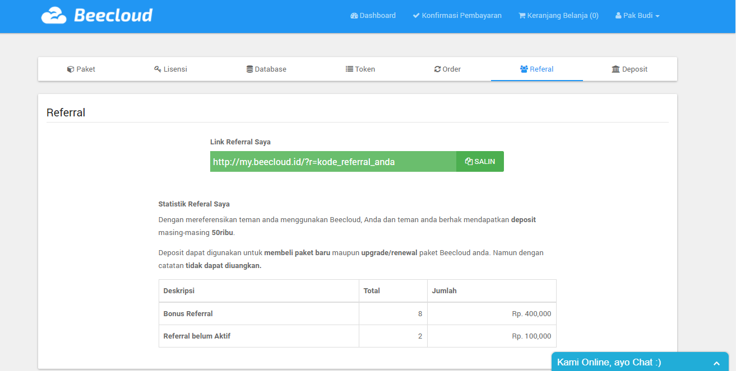Click the Referral belum Aktif total 2
Screen dimensions: 736x371
420,336
